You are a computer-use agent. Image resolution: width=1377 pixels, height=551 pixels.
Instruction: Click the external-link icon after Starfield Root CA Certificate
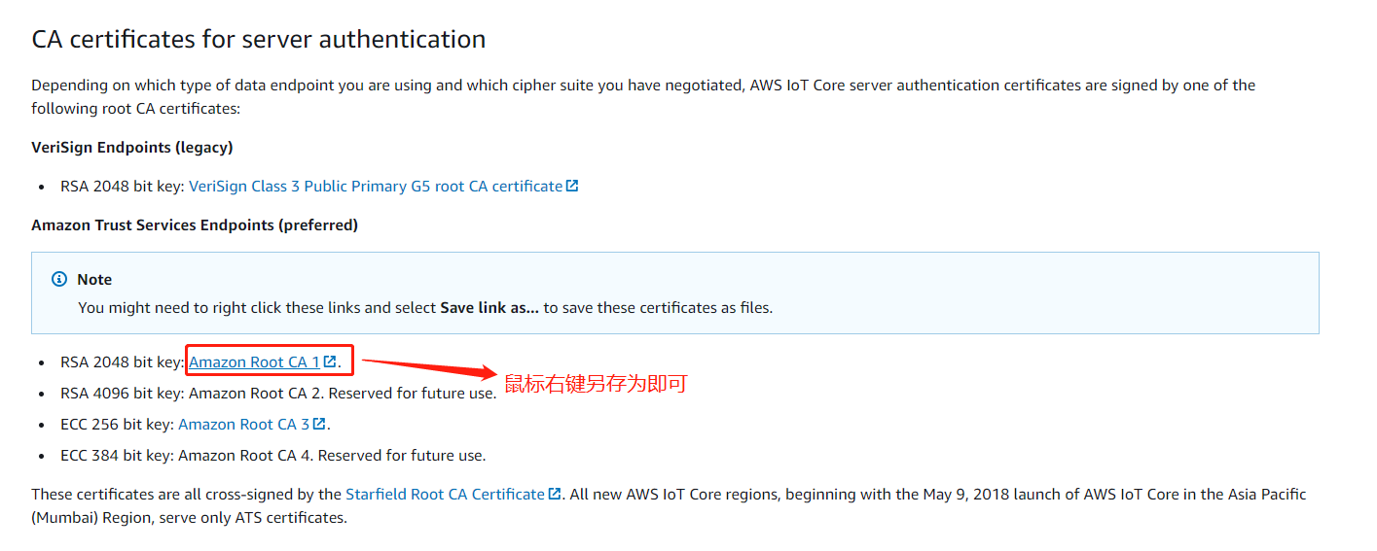click(555, 494)
